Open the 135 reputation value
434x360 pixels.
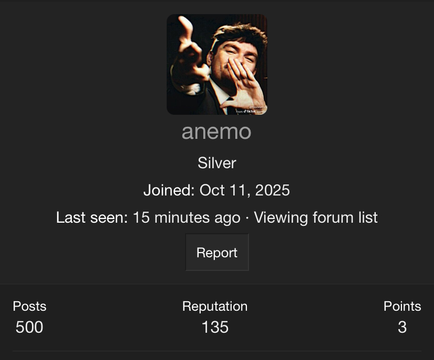(215, 327)
